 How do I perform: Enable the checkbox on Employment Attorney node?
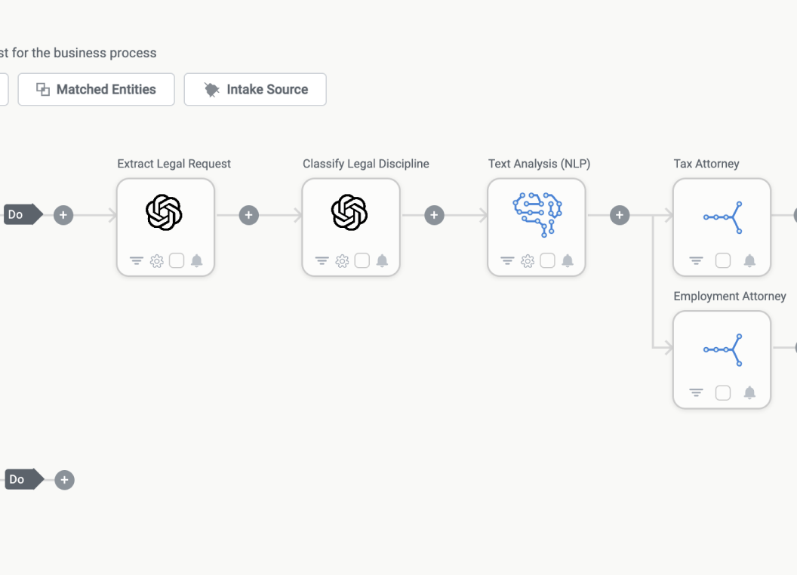[x=723, y=393]
